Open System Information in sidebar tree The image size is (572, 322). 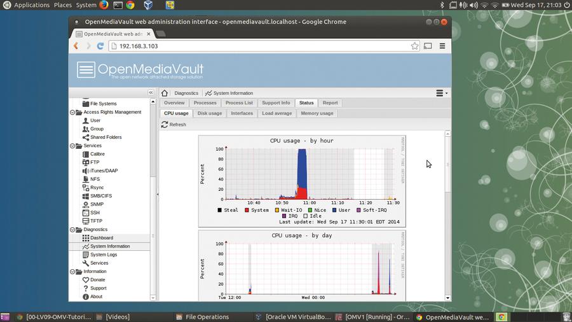[106, 246]
